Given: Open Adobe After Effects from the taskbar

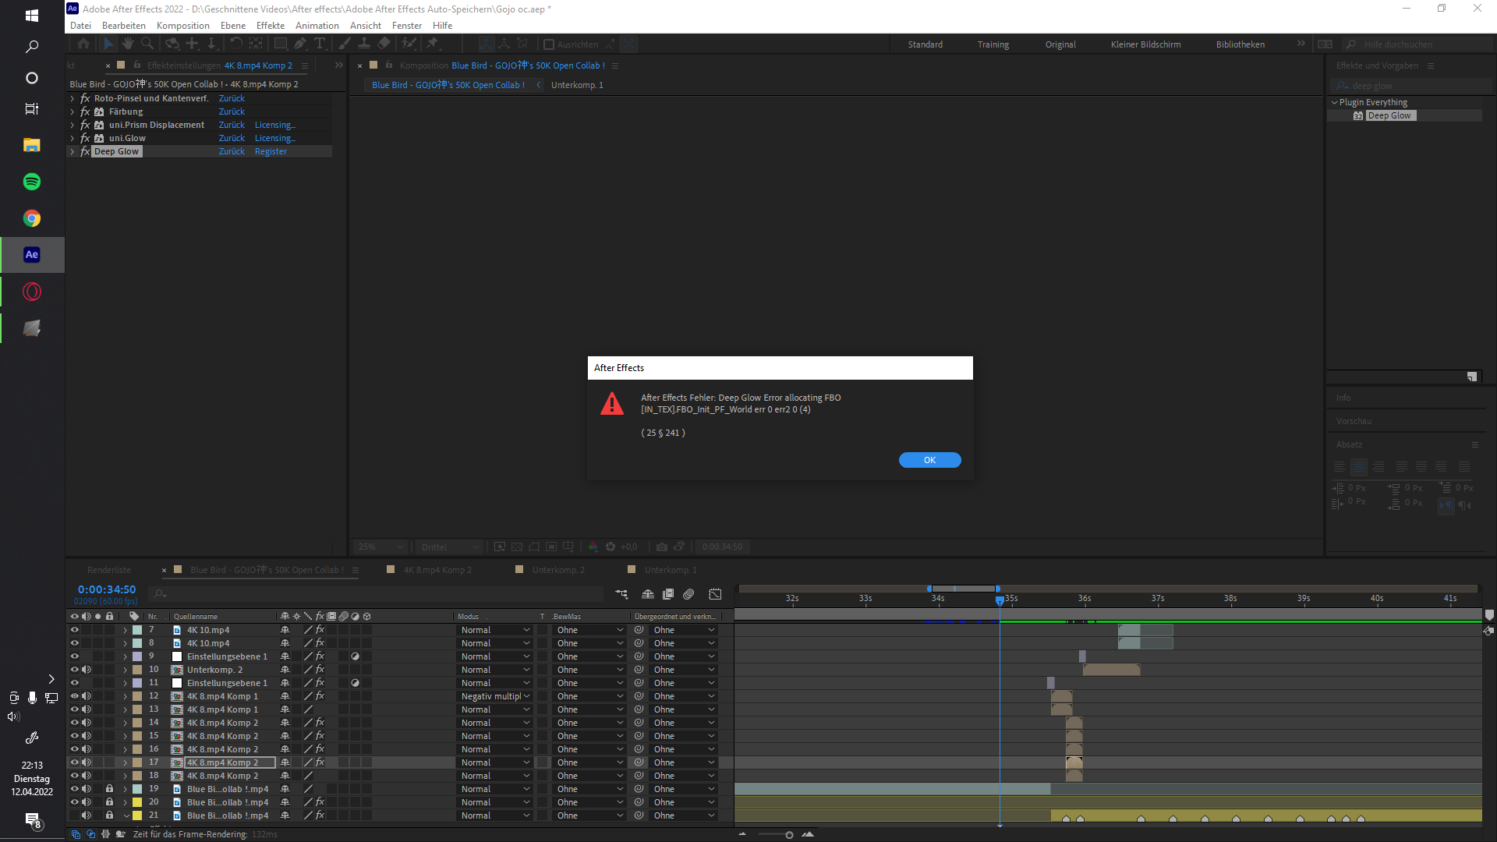Looking at the screenshot, I should [31, 254].
